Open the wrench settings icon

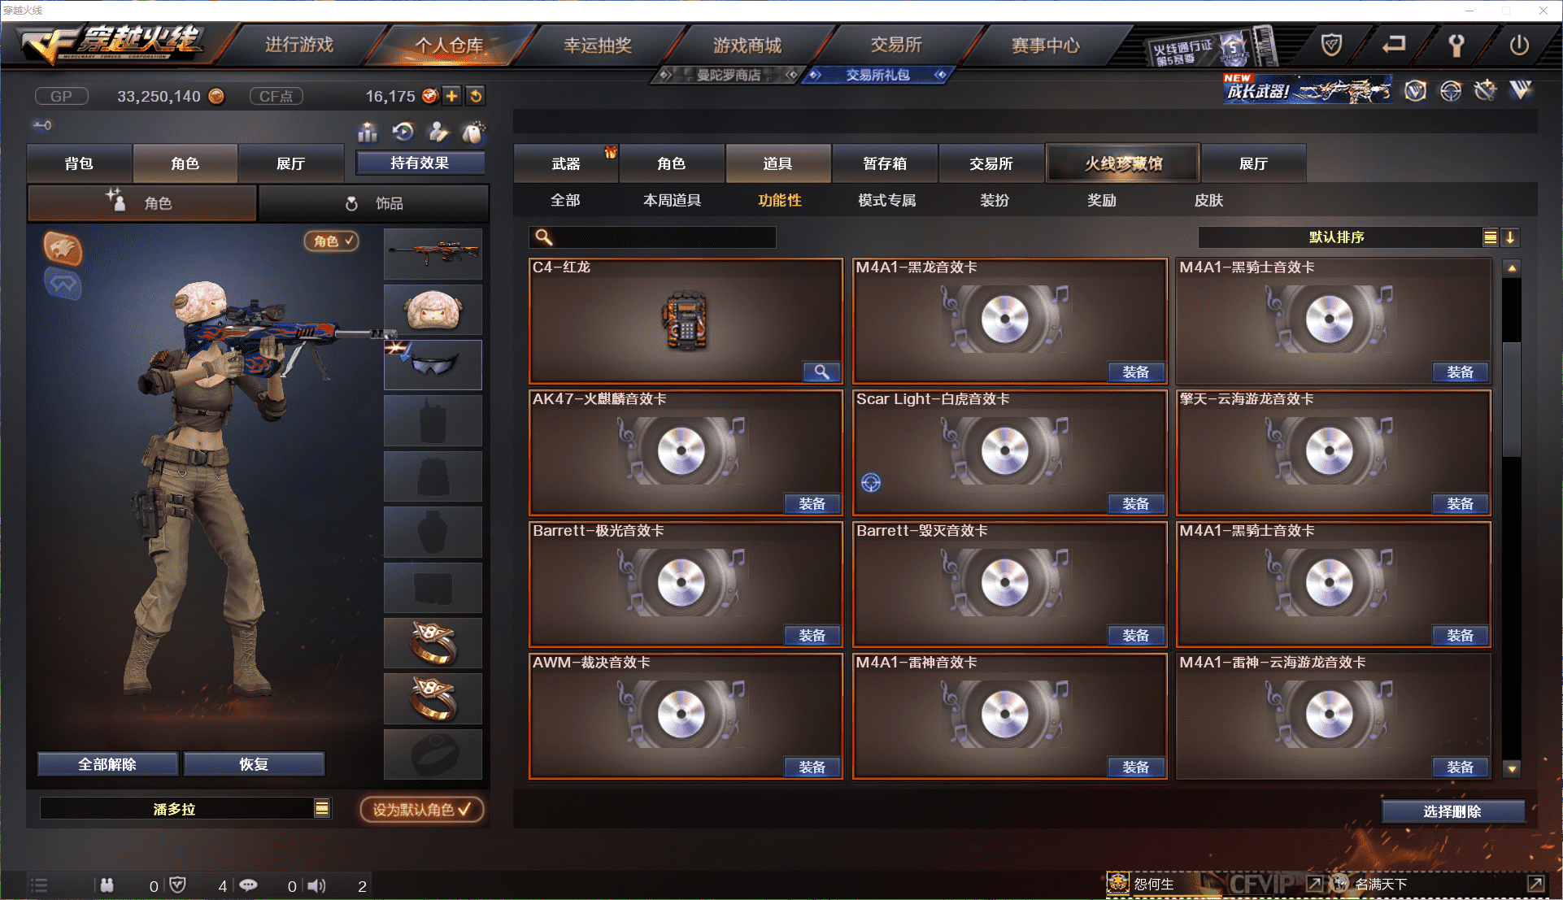tap(1456, 46)
